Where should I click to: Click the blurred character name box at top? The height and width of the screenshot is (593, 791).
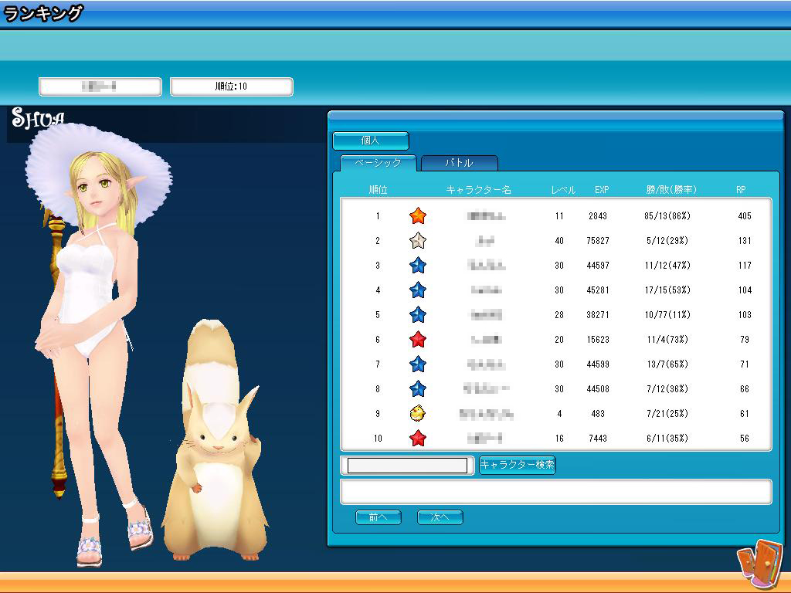[x=100, y=86]
